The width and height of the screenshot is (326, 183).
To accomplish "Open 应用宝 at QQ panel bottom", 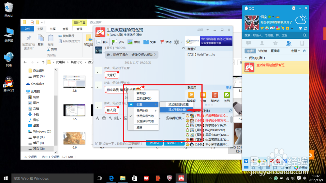I will [301, 168].
